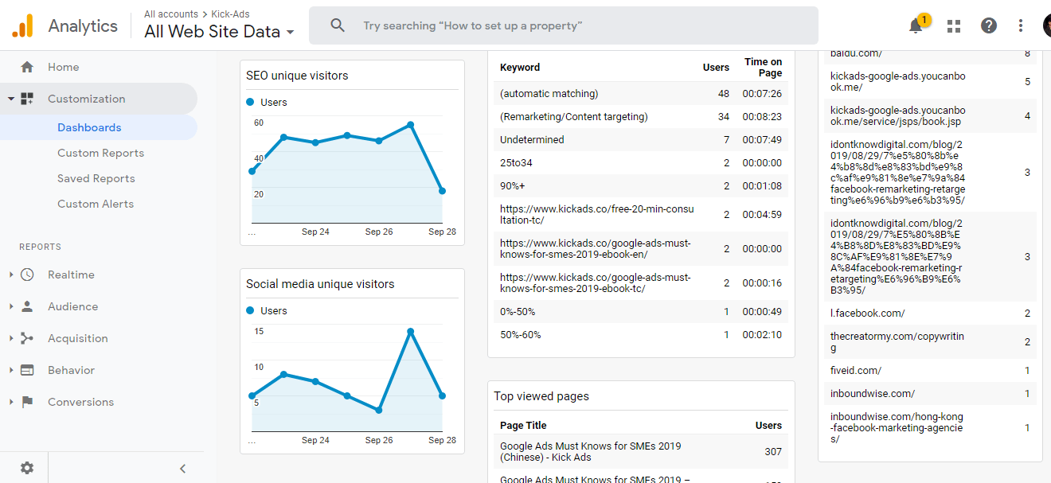This screenshot has height=483, width=1051.
Task: Collapse the Customization section arrow
Action: click(11, 99)
